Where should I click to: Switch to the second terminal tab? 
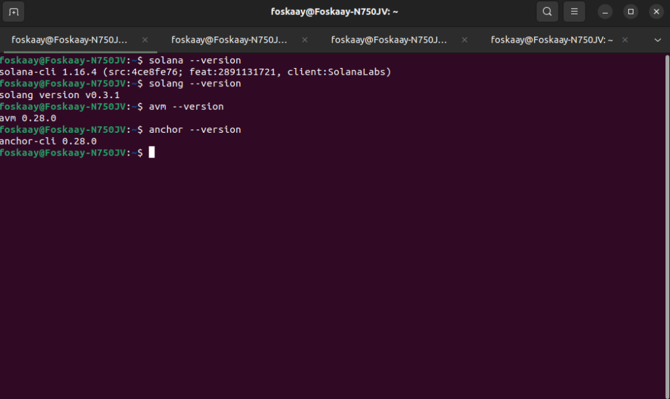point(229,40)
